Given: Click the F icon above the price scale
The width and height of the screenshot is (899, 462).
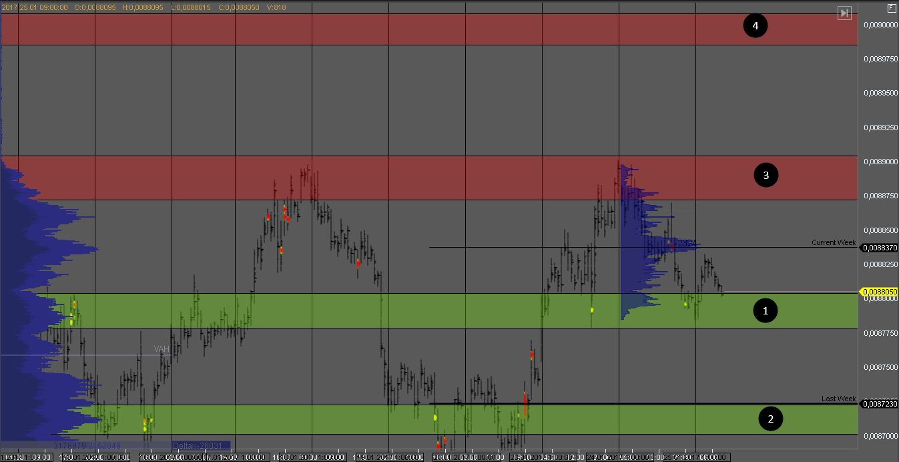Looking at the screenshot, I should tap(892, 8).
